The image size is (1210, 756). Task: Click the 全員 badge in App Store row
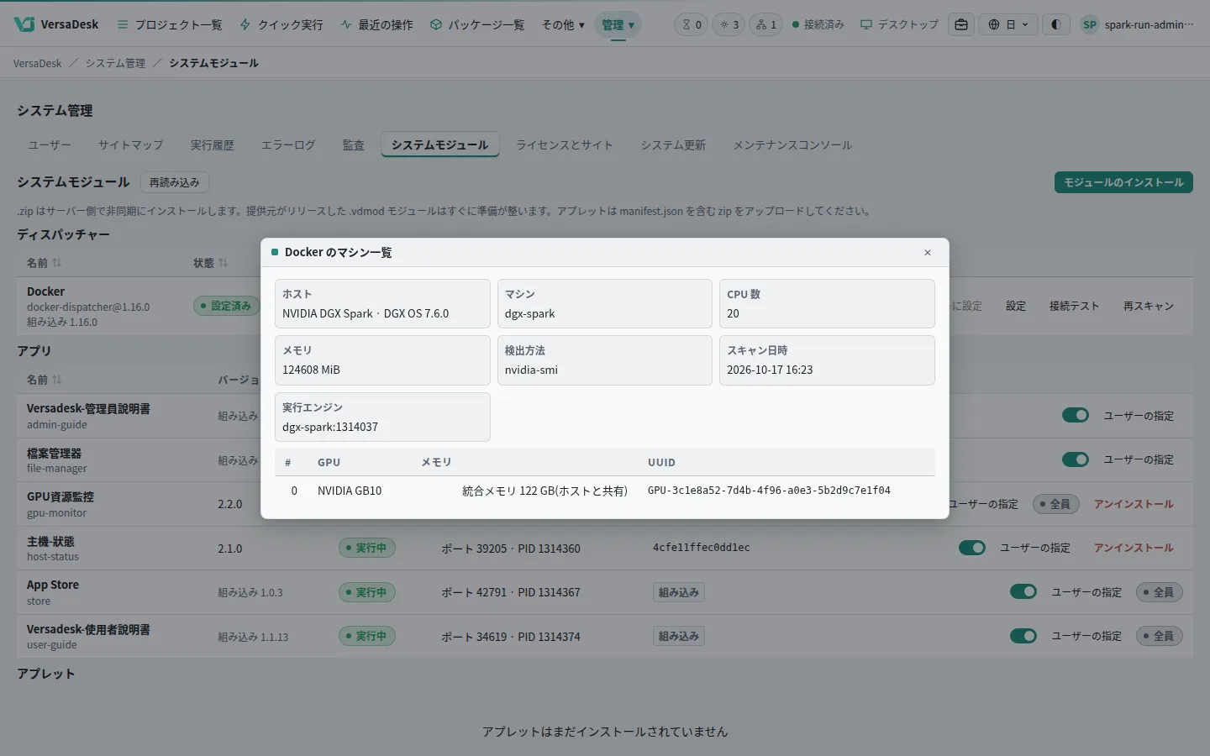1160,592
